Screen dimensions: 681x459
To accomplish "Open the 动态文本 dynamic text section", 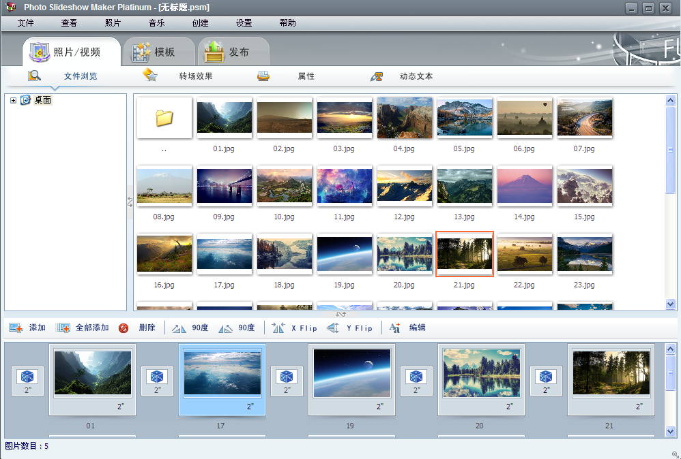I will tap(416, 76).
